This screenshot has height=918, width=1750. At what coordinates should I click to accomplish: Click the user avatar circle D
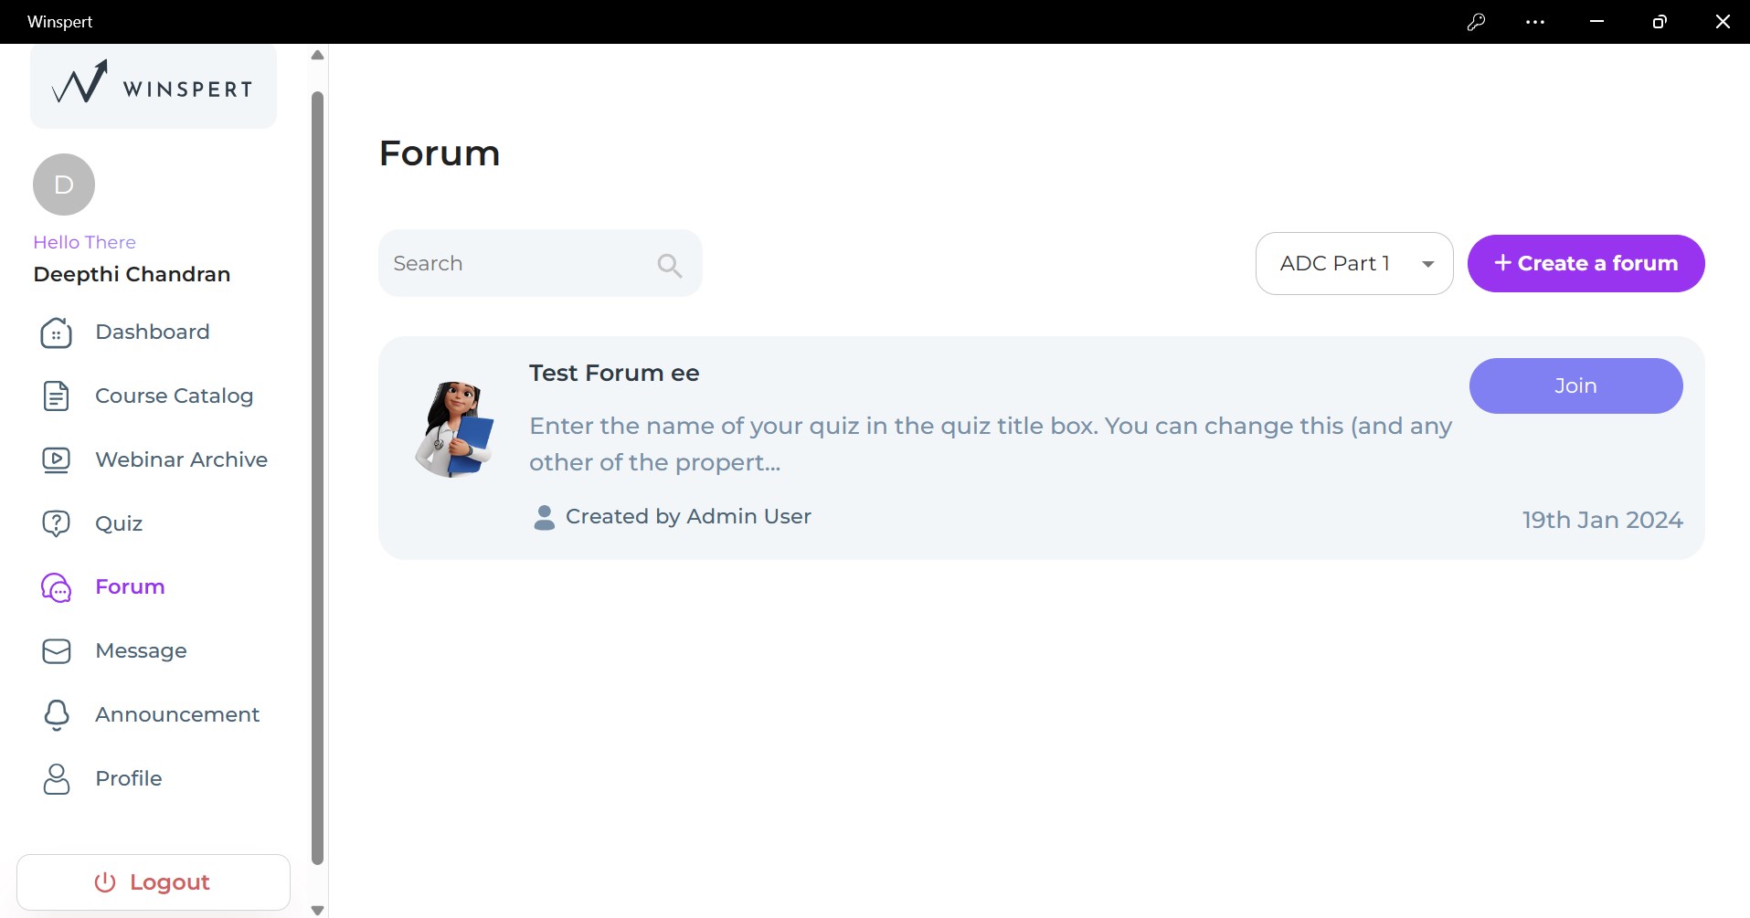coord(64,185)
